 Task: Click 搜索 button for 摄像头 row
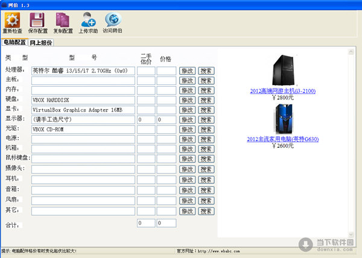[206, 169]
